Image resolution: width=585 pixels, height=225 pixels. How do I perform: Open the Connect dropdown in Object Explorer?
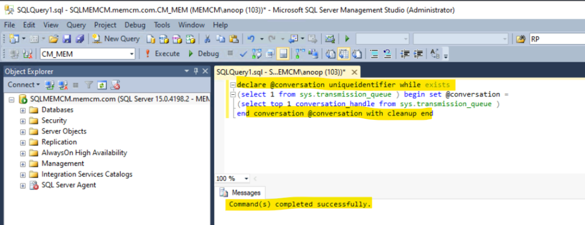23,85
